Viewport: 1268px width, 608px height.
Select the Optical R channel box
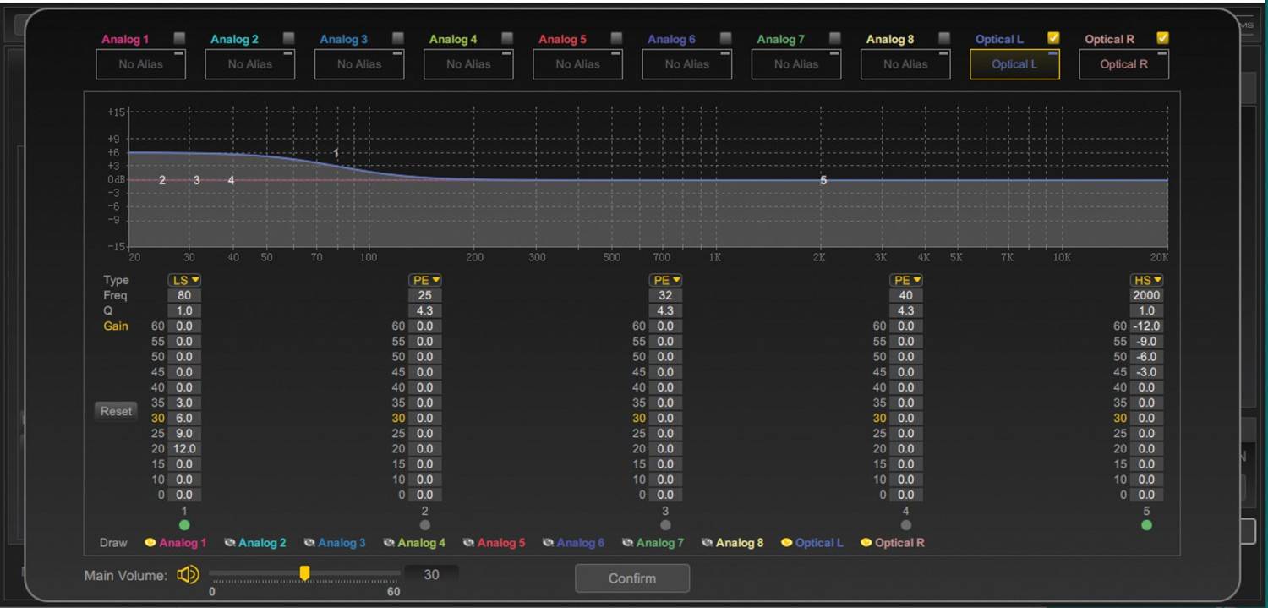click(1123, 64)
